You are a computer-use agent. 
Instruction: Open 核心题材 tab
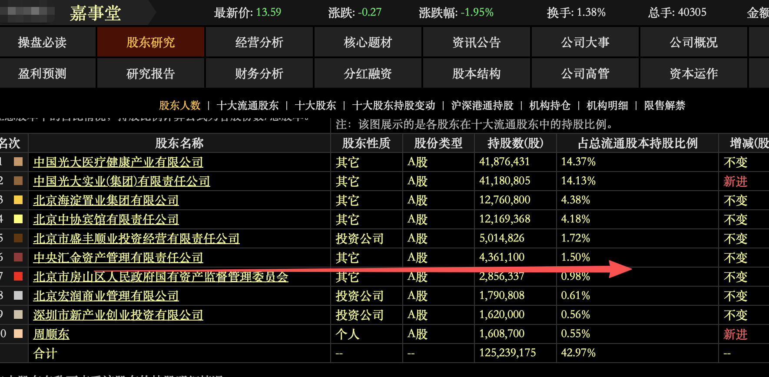click(368, 42)
